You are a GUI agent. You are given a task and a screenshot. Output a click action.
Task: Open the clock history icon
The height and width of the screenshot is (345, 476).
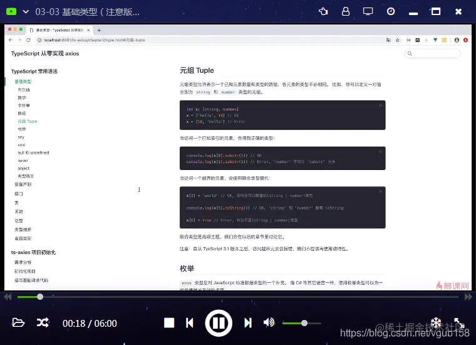(391, 11)
